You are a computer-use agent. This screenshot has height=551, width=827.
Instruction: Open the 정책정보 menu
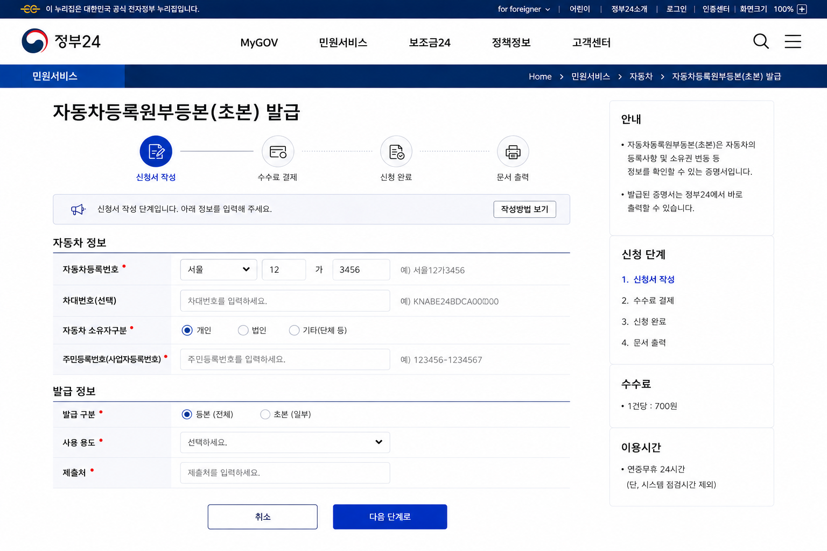pos(511,43)
